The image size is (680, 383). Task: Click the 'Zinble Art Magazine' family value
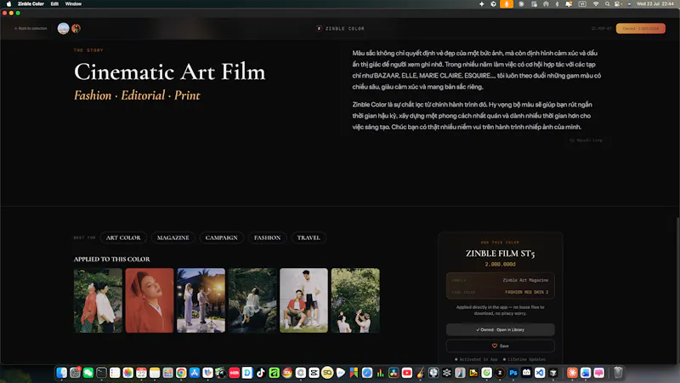[525, 281]
